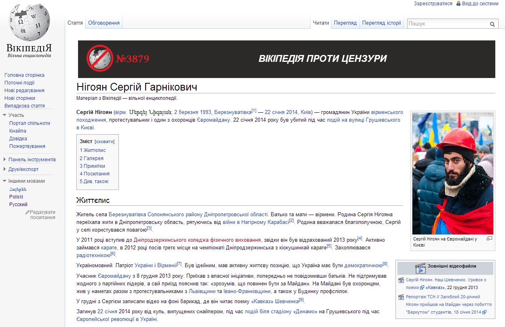Open the Перегляд історії tab
The width and height of the screenshot is (505, 327).
click(382, 23)
